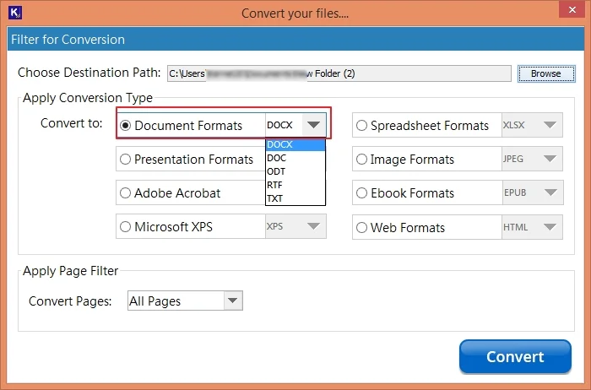Click the destination path input field
Image resolution: width=591 pixels, height=390 pixels.
click(x=339, y=73)
